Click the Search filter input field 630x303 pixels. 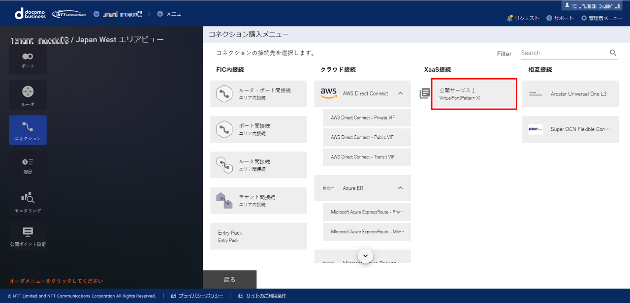tap(564, 53)
